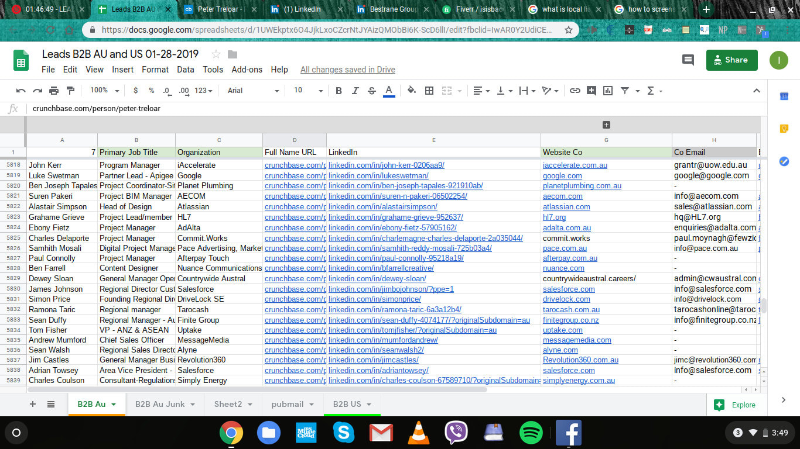
Task: Open vertical align dropdown
Action: 504,91
